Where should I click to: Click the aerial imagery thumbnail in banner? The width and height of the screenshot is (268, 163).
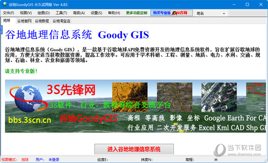tap(219, 97)
